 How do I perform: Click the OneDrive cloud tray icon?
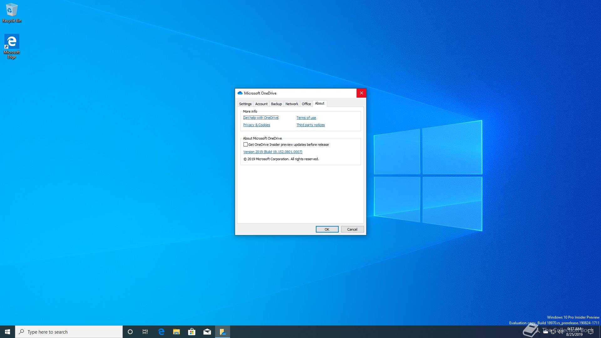click(x=546, y=332)
